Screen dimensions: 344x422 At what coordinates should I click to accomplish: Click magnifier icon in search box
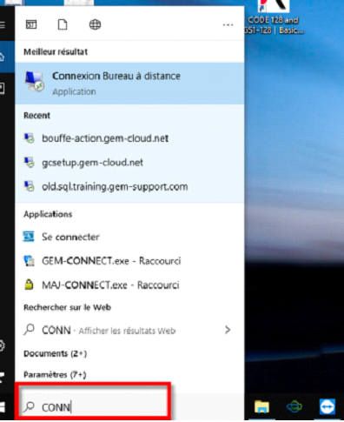pyautogui.click(x=29, y=406)
